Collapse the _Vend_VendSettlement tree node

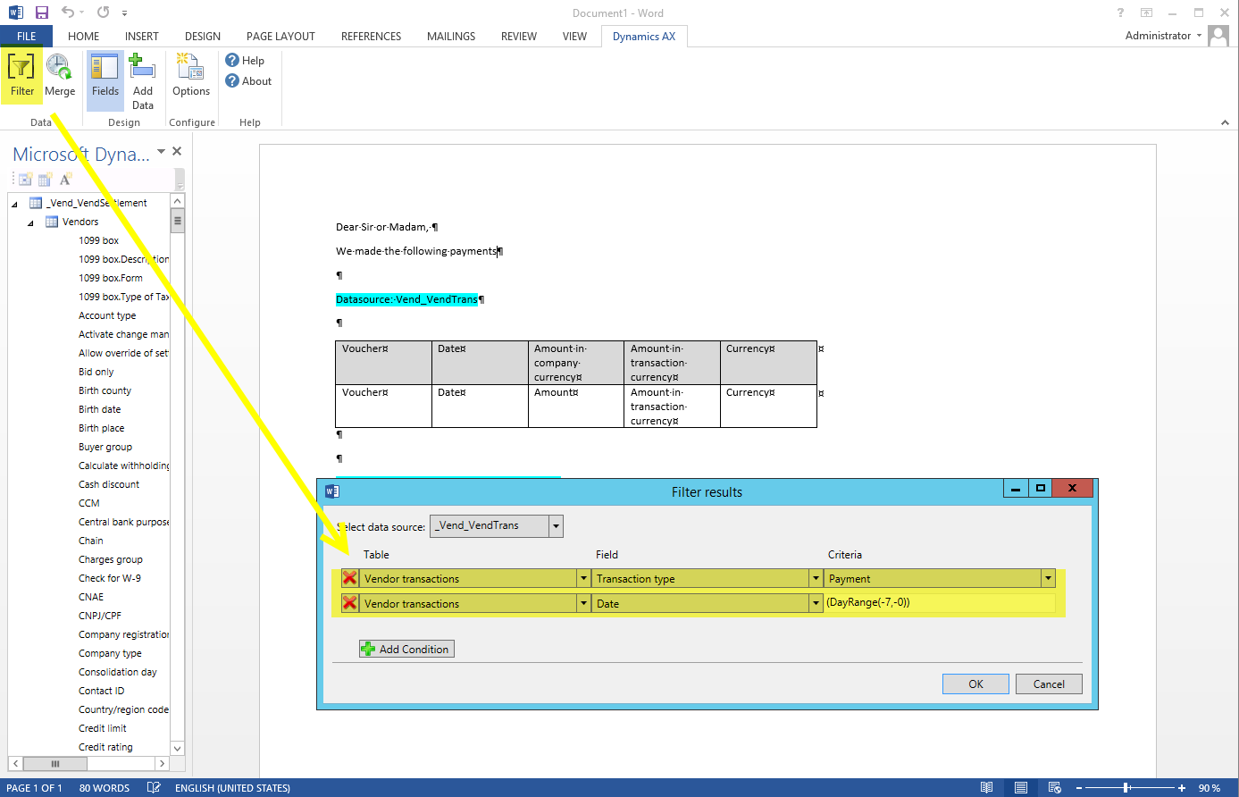[14, 204]
